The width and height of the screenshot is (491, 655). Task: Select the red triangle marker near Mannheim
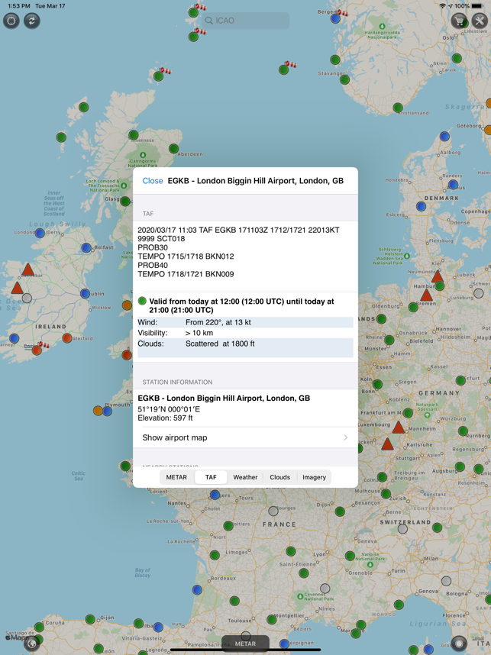tap(399, 428)
